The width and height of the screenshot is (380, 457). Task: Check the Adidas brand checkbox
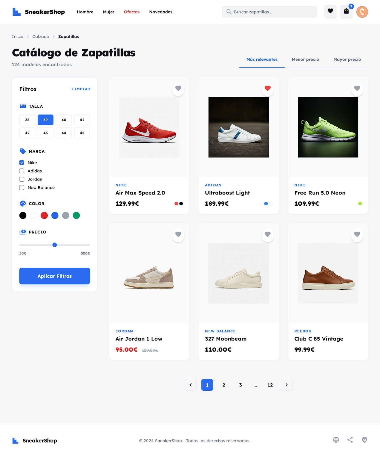pyautogui.click(x=22, y=171)
